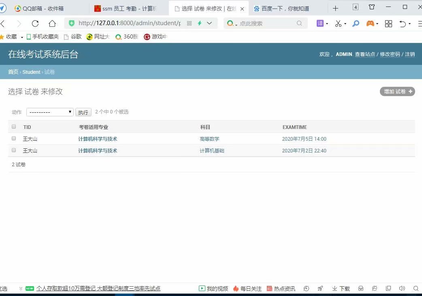Click the browser forward arrow

(x=19, y=24)
